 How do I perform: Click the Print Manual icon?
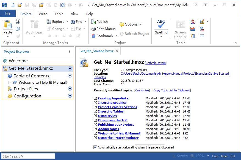(93, 29)
